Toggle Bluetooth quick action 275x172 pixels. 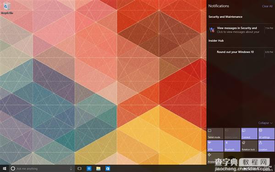pos(232,146)
